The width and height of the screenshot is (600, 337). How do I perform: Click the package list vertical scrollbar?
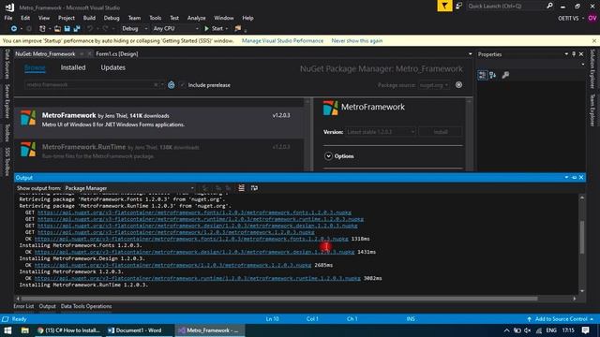[307, 135]
